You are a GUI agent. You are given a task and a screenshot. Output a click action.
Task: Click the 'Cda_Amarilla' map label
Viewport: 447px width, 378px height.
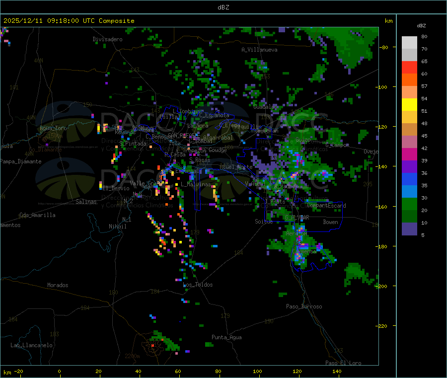(x=37, y=215)
